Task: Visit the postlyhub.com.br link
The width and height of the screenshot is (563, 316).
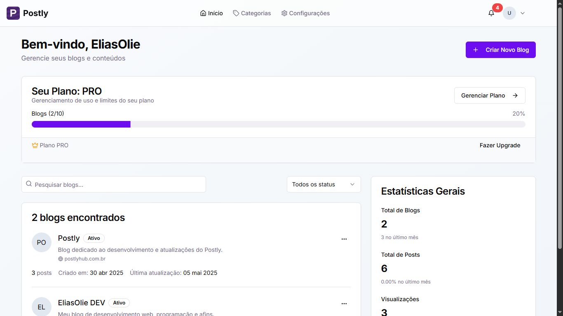Action: [x=85, y=259]
